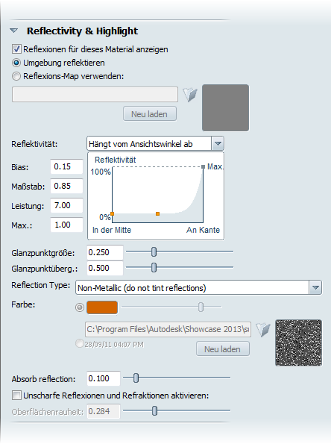Click the noise texture preview thumbnail
This screenshot has width=331, height=444.
click(298, 343)
